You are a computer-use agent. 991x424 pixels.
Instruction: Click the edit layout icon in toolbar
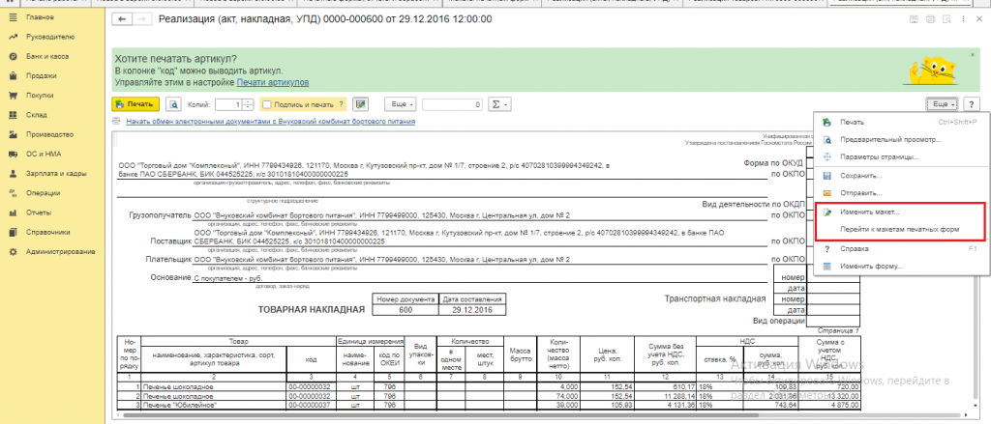click(361, 104)
